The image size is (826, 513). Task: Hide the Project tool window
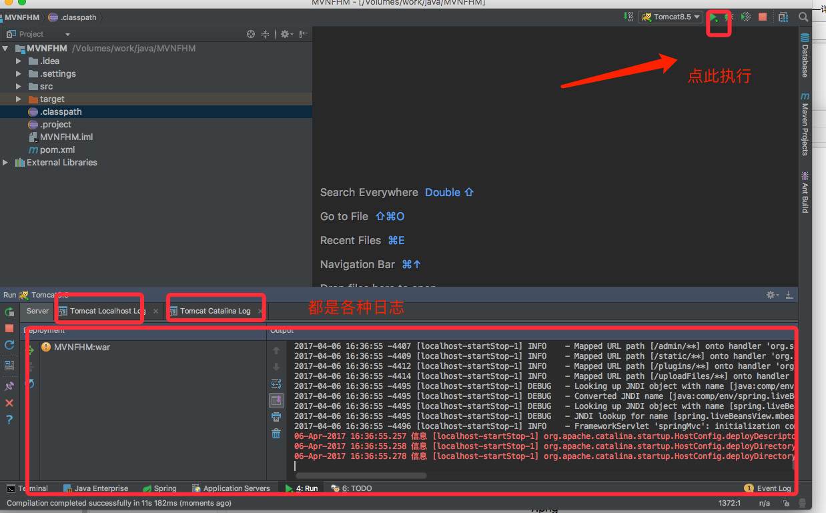[x=303, y=34]
